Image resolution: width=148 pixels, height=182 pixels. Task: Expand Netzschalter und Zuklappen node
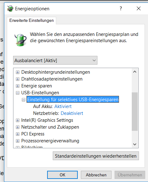pos(17,127)
